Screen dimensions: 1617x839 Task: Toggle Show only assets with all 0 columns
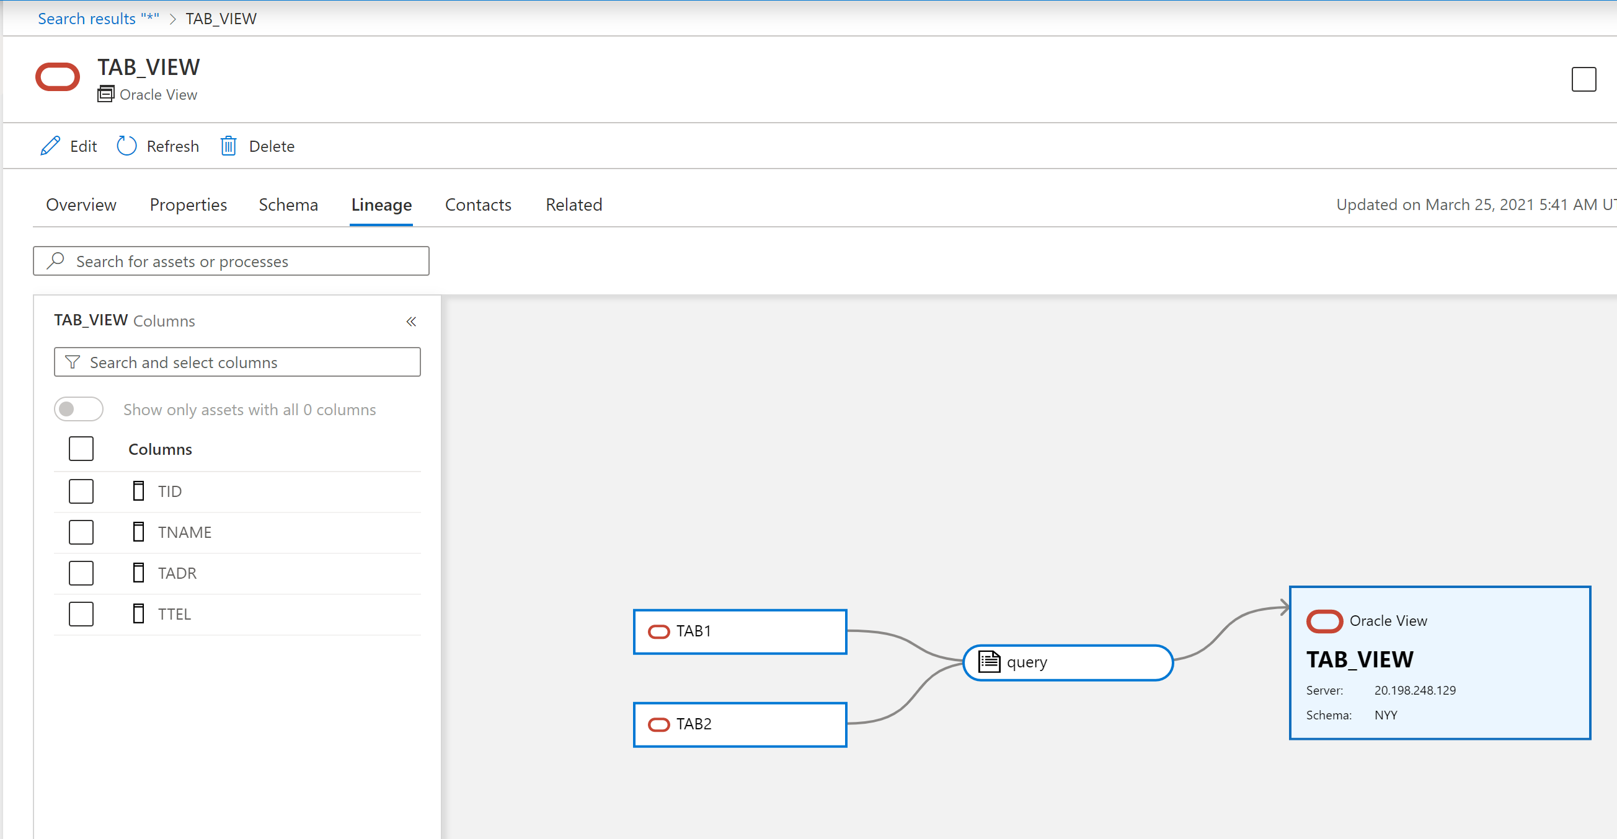(79, 408)
